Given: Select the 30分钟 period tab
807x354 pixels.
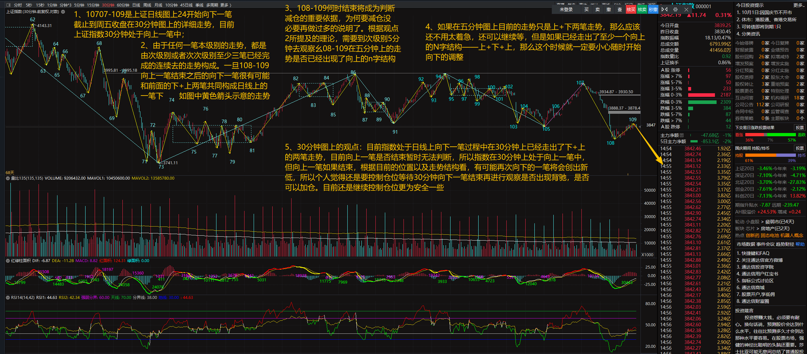Looking at the screenshot, I should (108, 5).
